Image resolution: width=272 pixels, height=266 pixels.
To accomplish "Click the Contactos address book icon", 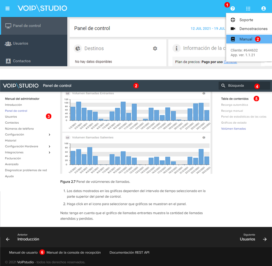I will [8, 61].
